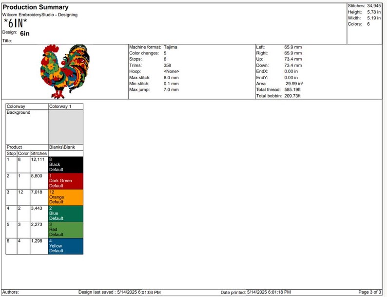
Task: Click the Product row label
Action: pos(14,147)
